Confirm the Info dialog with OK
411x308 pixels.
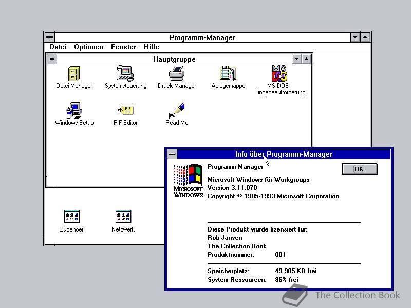(x=359, y=169)
